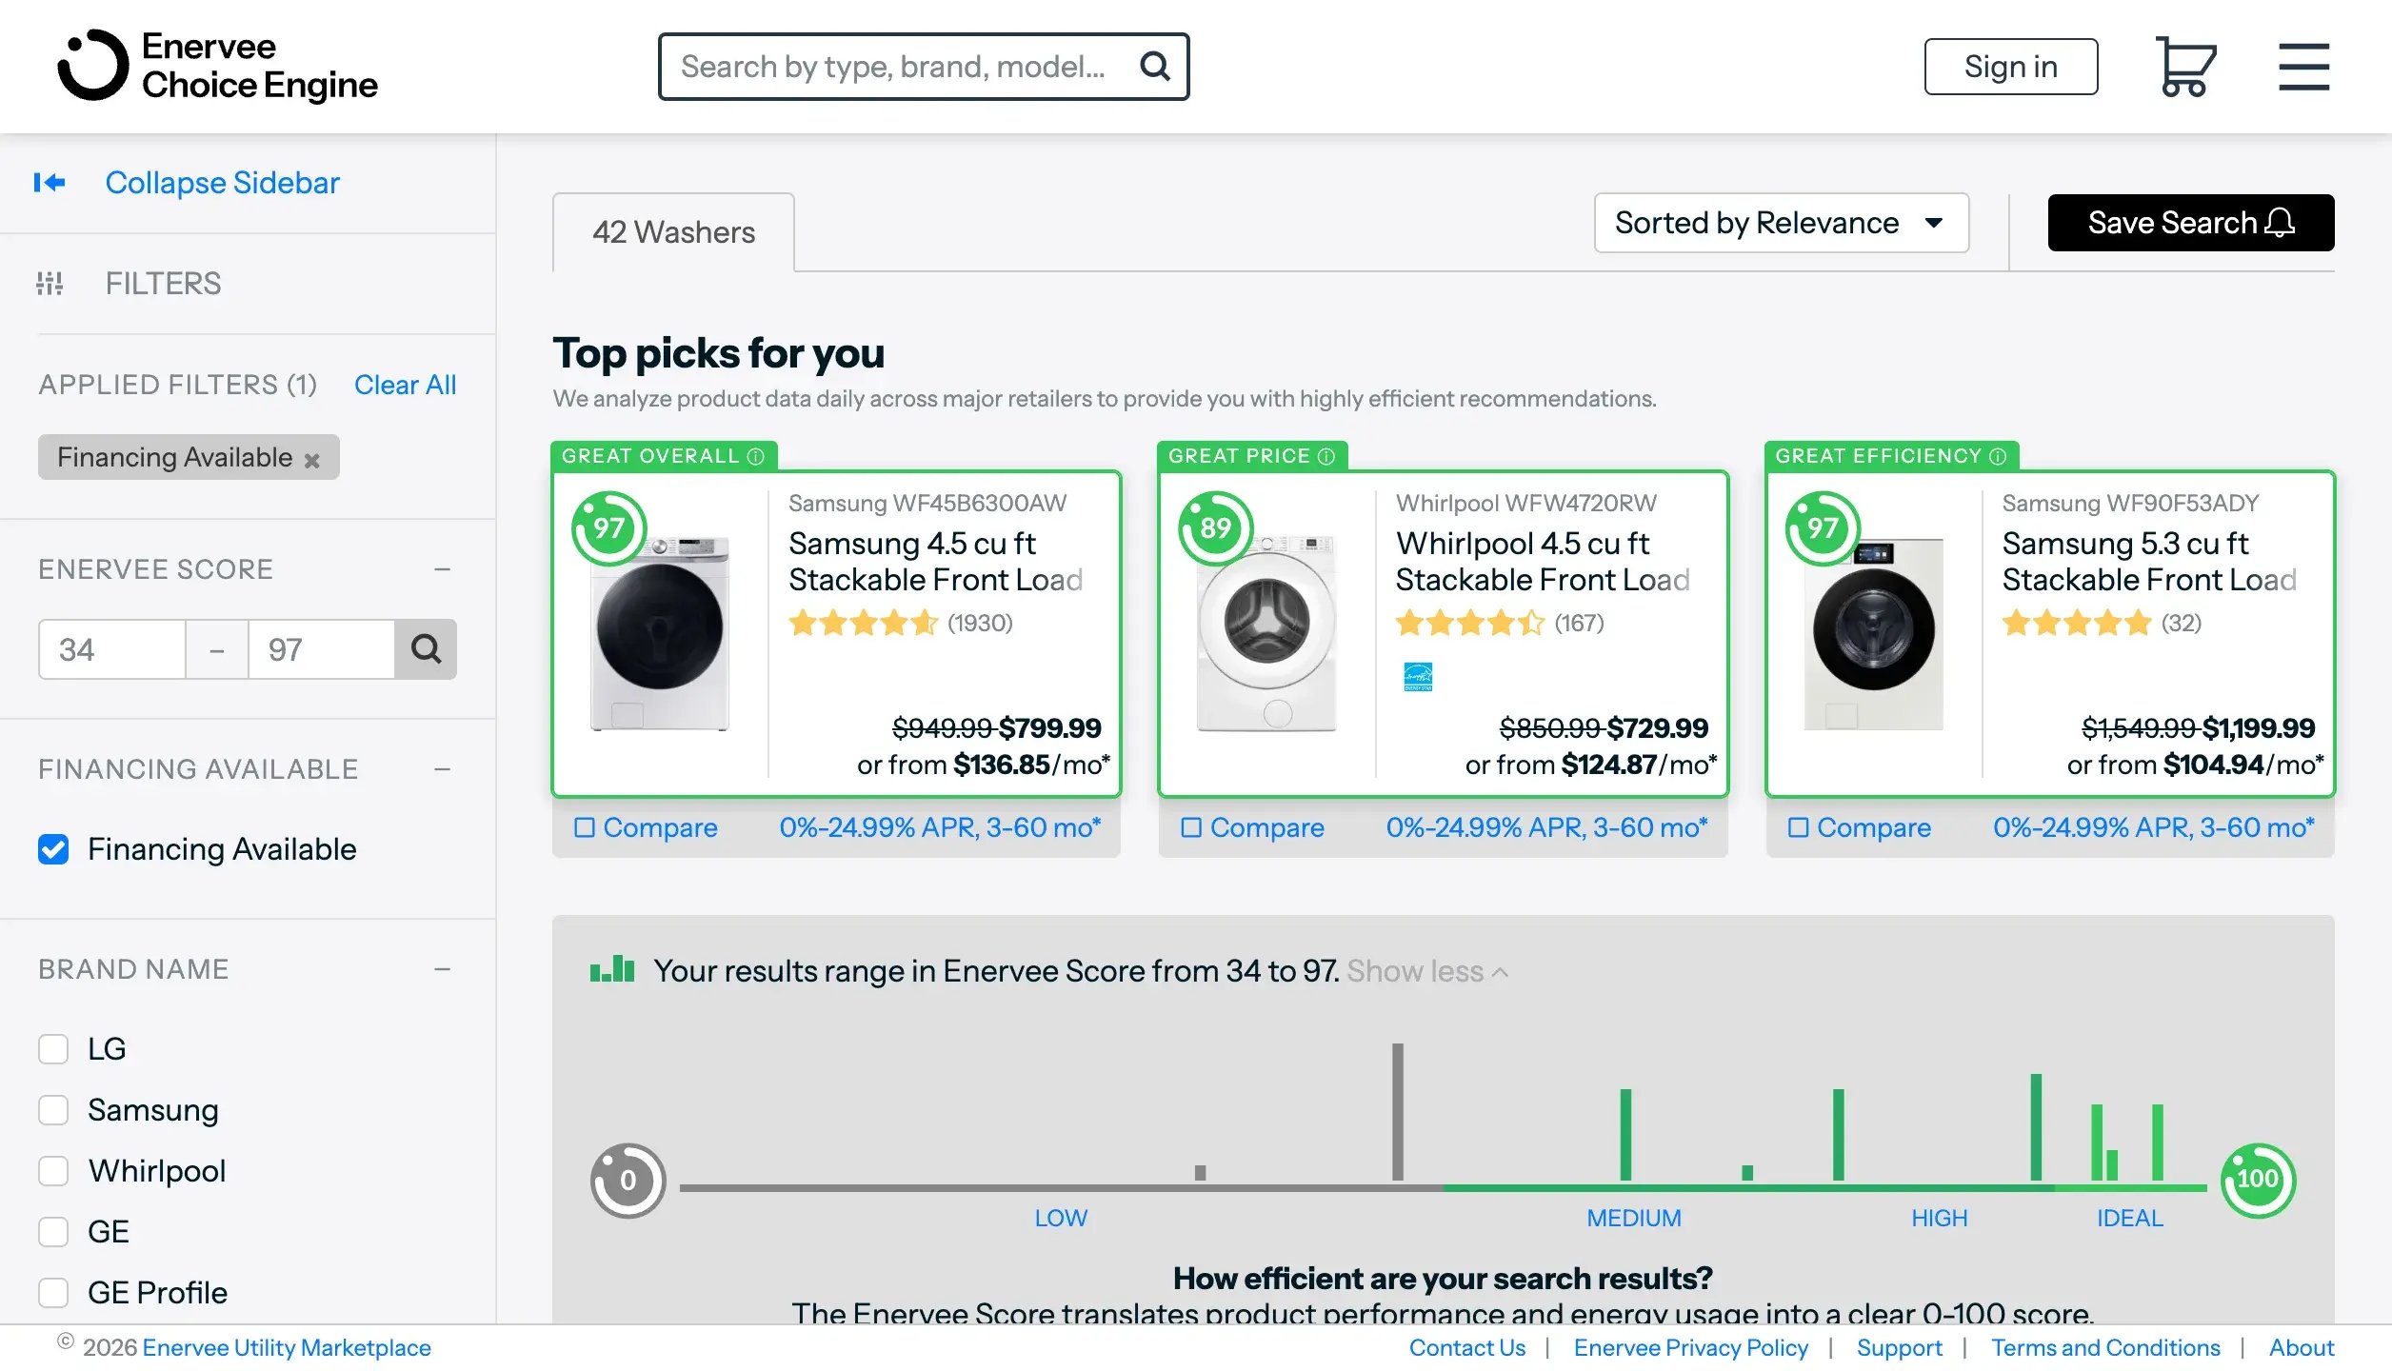2392x1371 pixels.
Task: Tick Compare for Whirlpool WFW4720RW
Action: [x=1191, y=827]
